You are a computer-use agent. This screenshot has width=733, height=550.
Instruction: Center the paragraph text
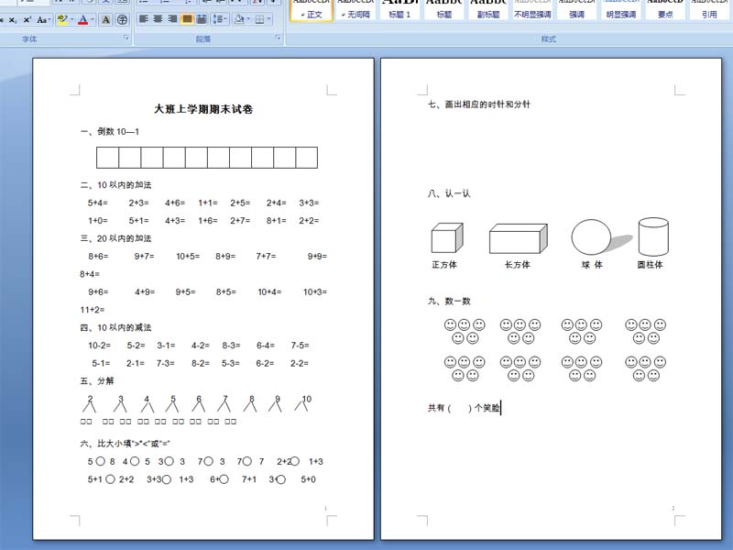(x=158, y=19)
